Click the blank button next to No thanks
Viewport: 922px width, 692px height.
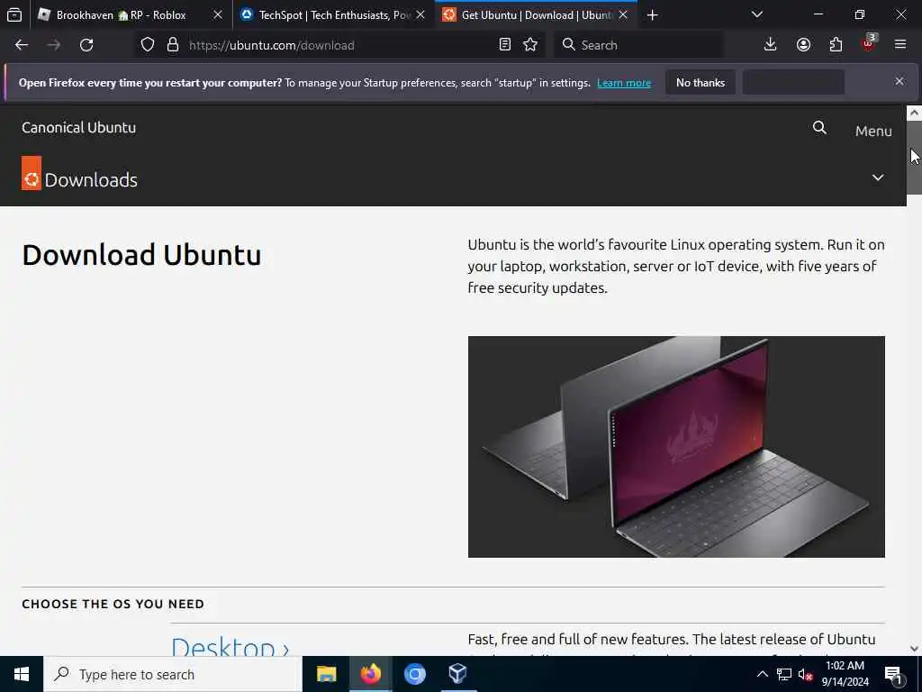click(793, 82)
